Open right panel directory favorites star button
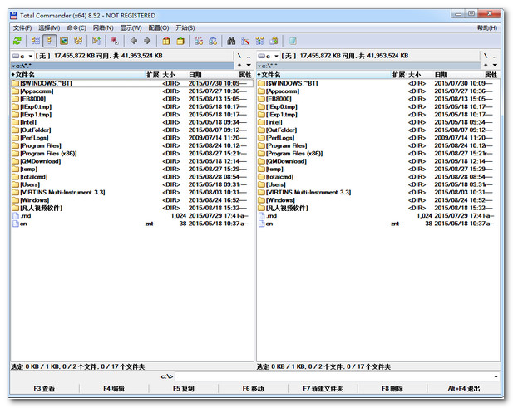 tap(486, 66)
